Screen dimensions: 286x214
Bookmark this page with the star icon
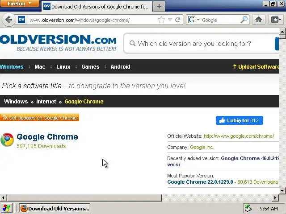point(161,20)
